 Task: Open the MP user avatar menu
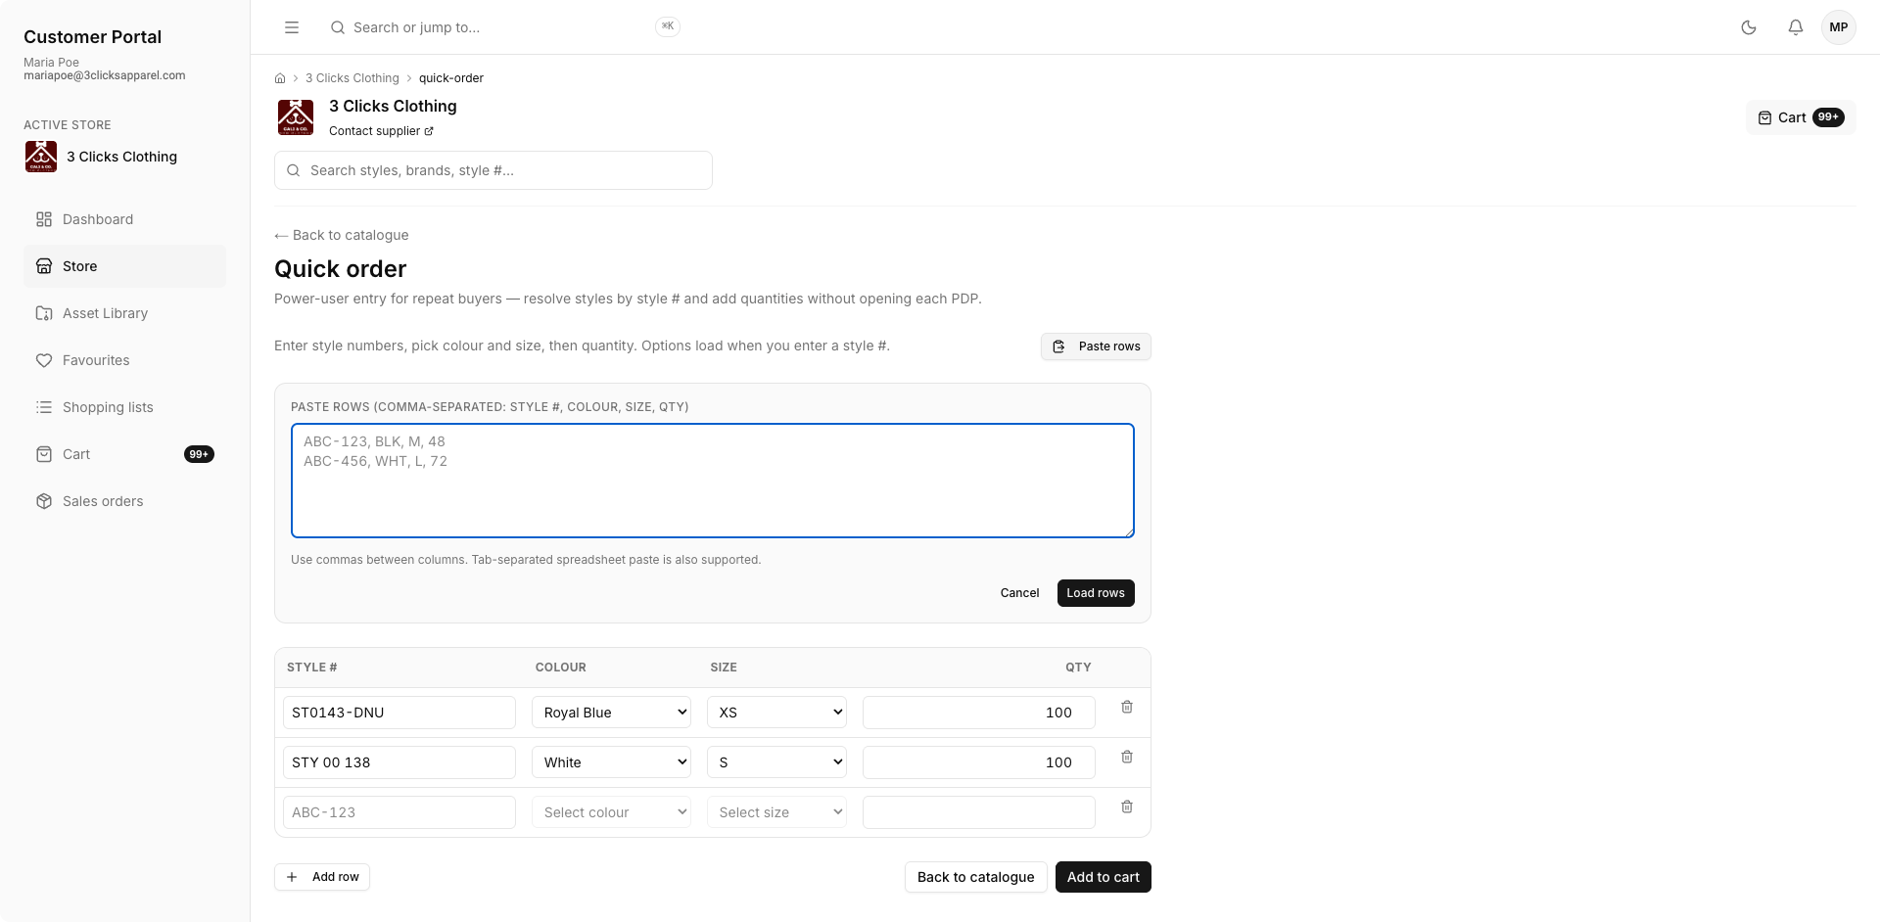(1839, 27)
